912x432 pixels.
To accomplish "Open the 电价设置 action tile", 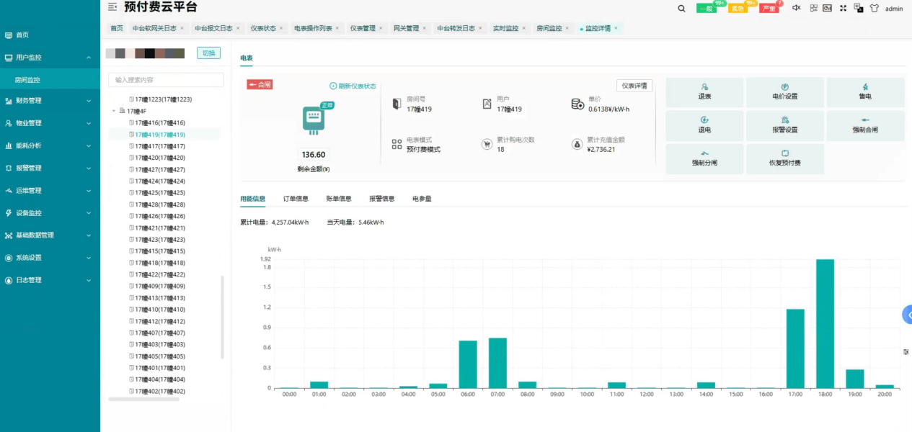I will (x=785, y=91).
